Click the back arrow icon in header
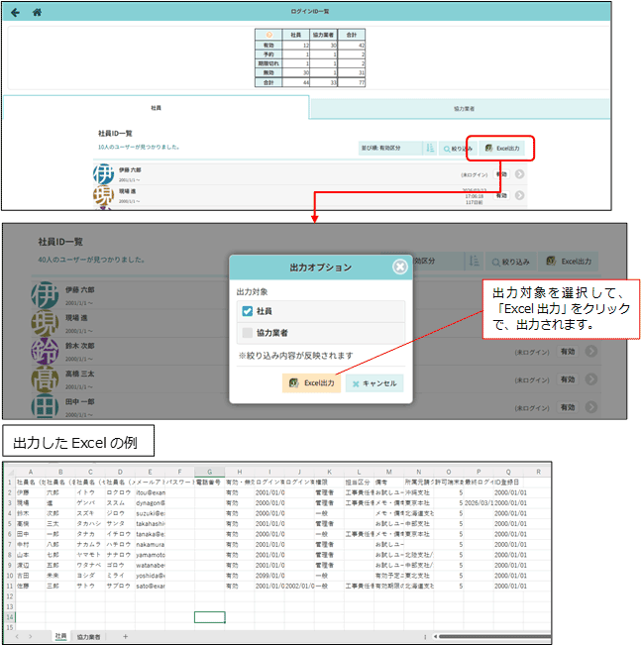 tap(15, 13)
